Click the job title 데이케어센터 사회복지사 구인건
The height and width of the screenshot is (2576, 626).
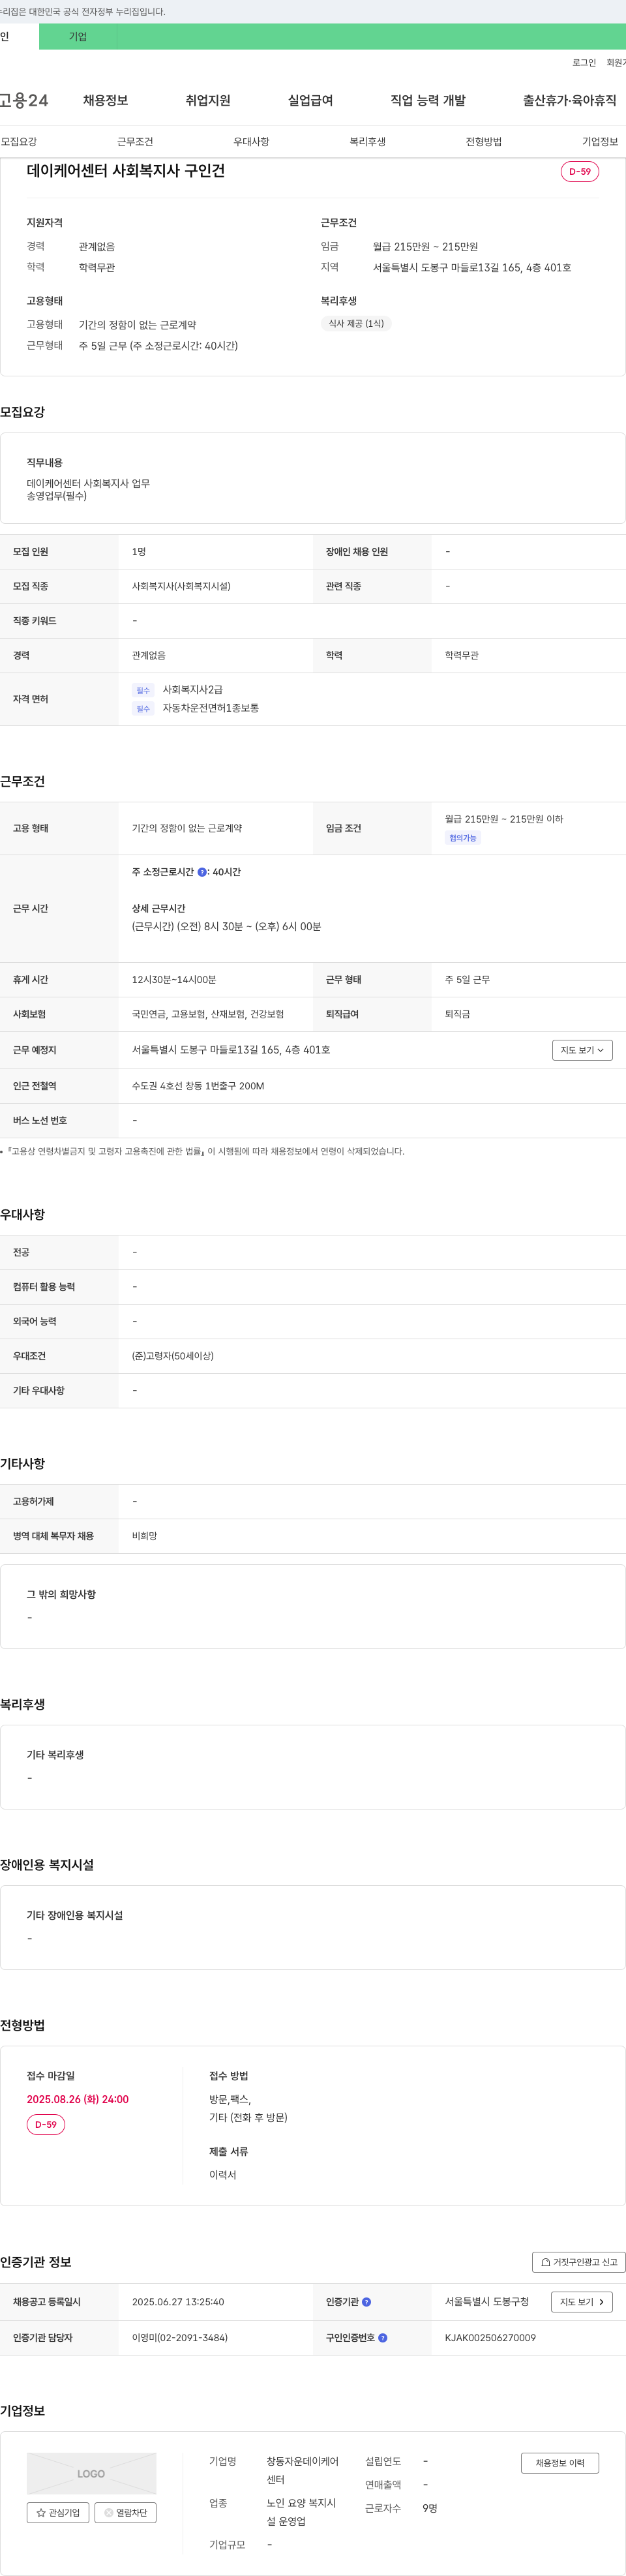[x=126, y=171]
